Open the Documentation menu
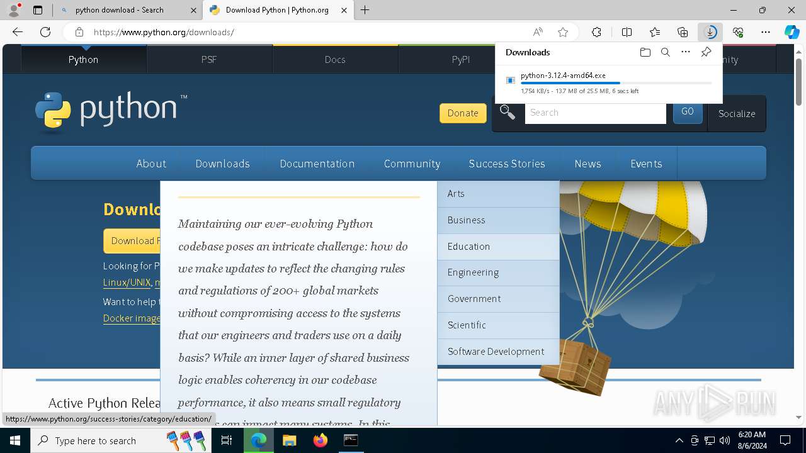Screen dimensions: 806x453 (317, 164)
